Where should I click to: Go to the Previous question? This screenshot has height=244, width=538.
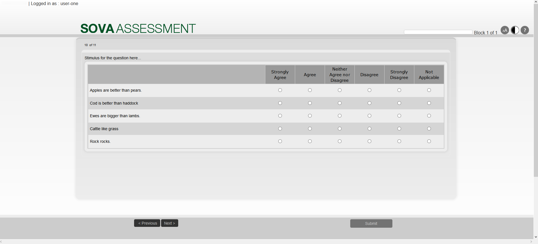(x=147, y=223)
